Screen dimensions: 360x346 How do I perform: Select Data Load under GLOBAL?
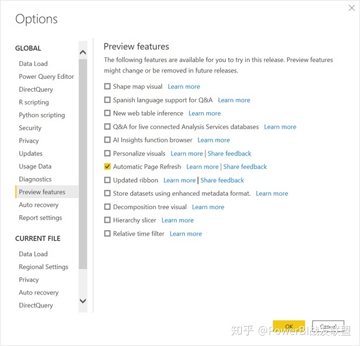click(x=33, y=64)
